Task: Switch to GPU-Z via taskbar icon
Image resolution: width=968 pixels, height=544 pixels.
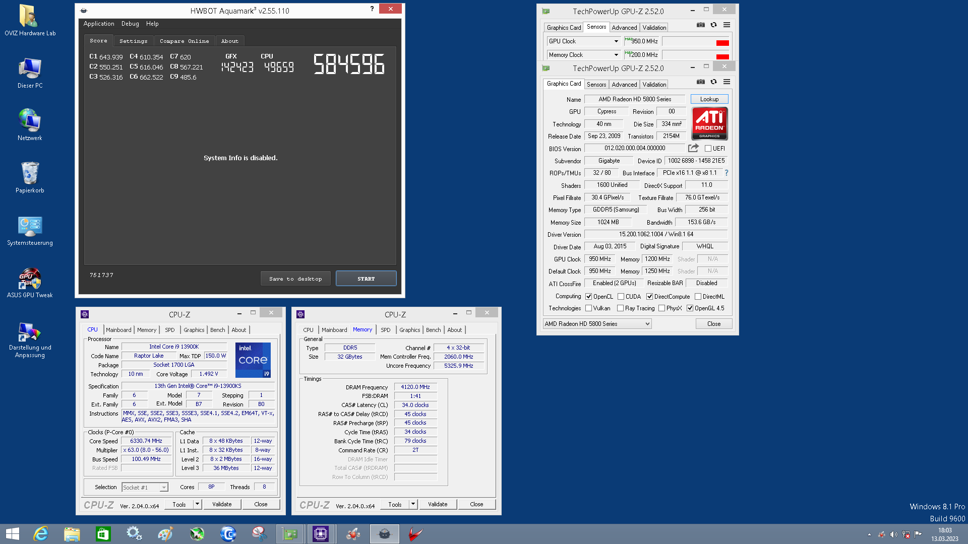Action: click(x=290, y=534)
